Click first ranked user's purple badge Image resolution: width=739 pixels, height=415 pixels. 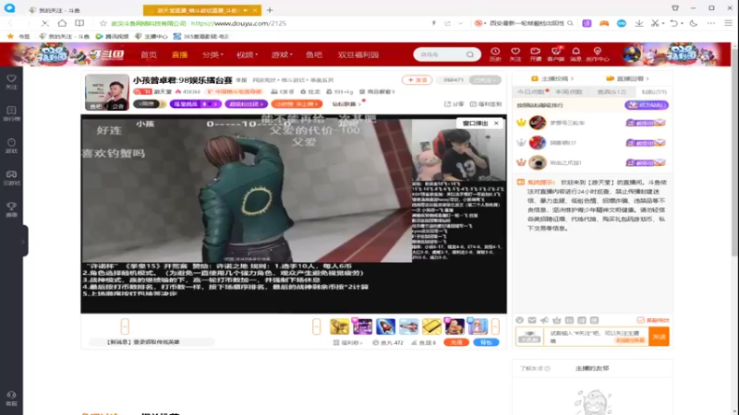(645, 123)
